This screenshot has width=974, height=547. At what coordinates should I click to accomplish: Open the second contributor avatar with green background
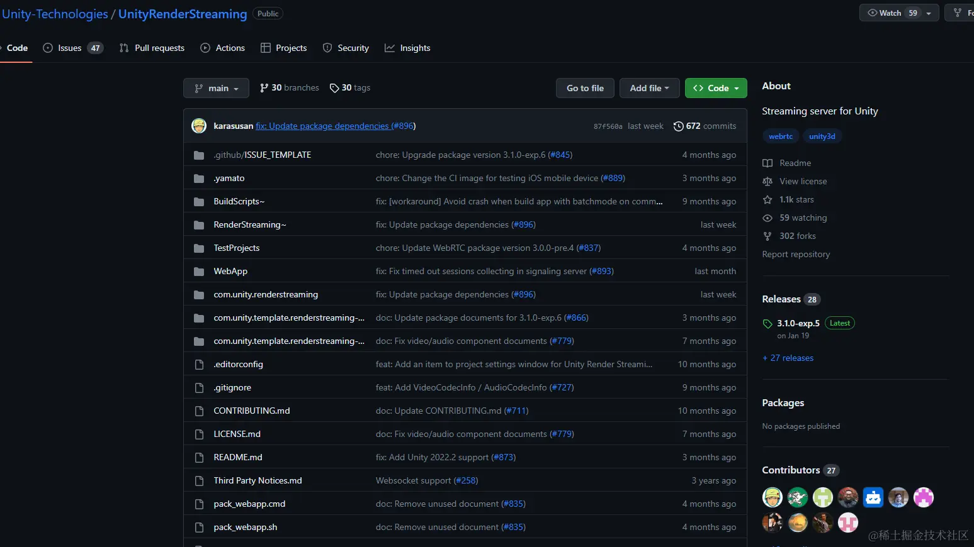click(x=798, y=497)
